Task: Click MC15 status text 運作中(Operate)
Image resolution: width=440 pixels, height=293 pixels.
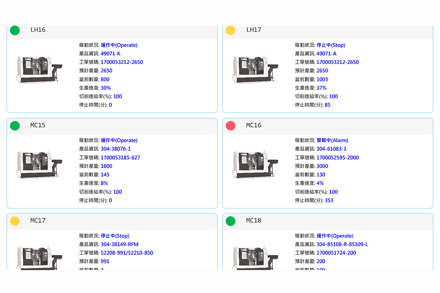Action: tap(119, 141)
